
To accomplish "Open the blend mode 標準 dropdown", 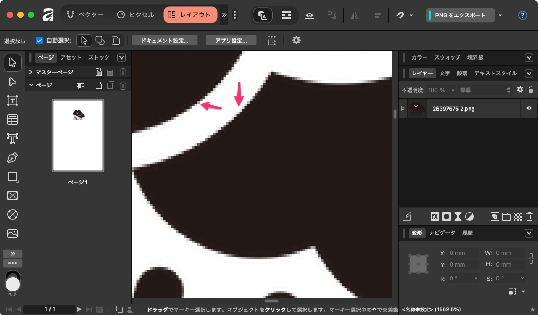I will tap(484, 90).
